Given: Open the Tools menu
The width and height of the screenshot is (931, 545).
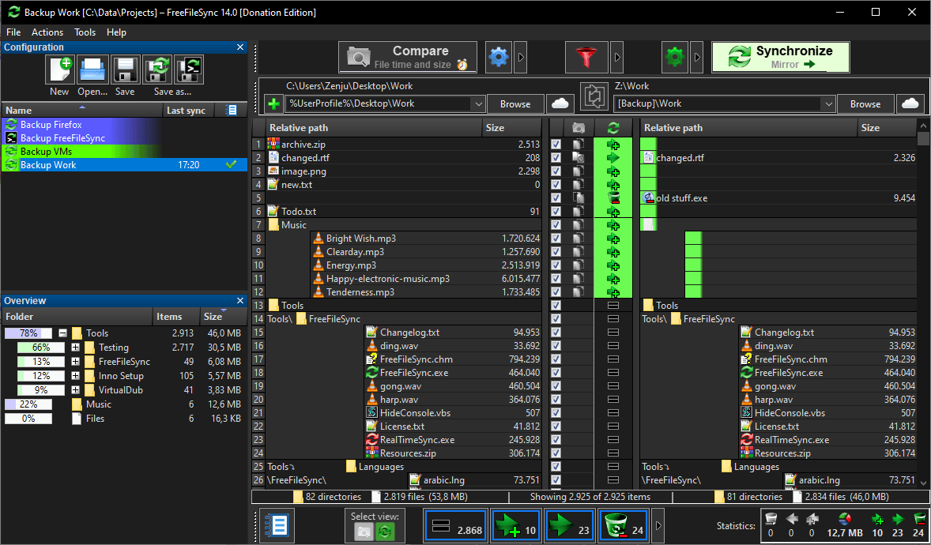Looking at the screenshot, I should [85, 32].
